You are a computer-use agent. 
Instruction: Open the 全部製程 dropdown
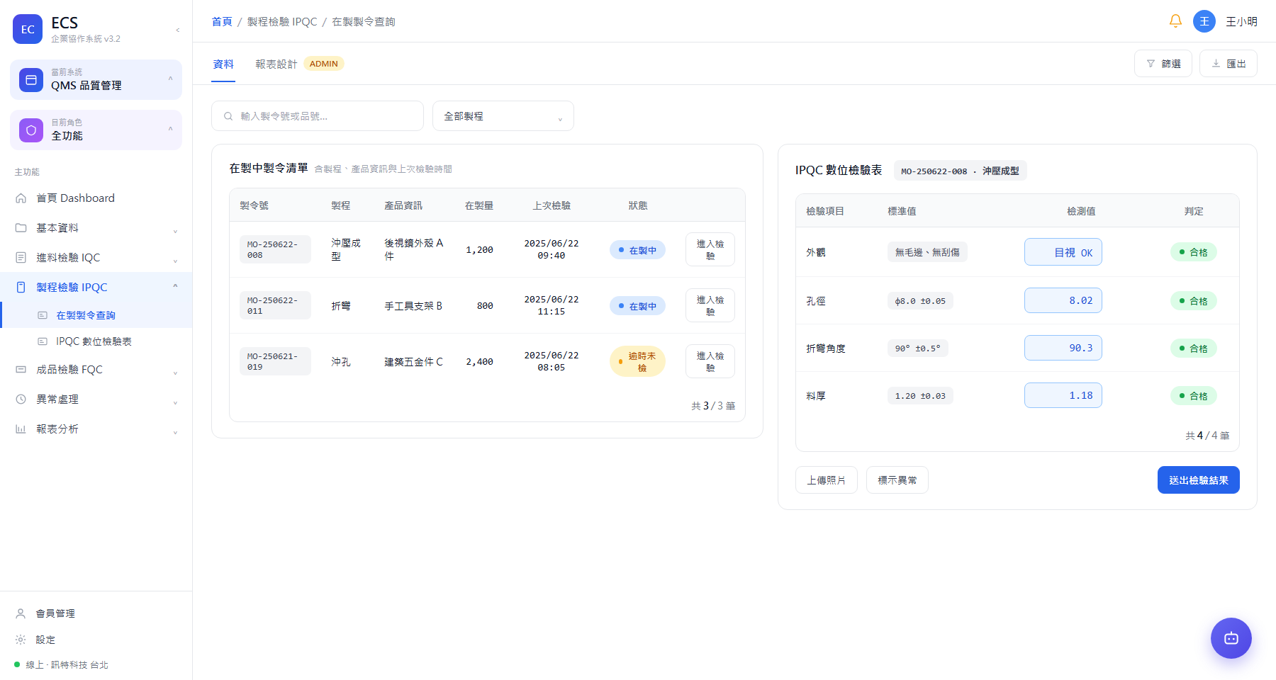click(x=503, y=116)
